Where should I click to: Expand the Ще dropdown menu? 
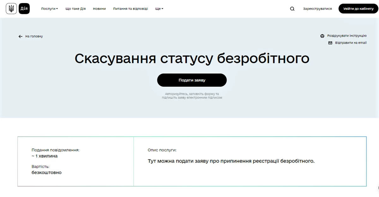tap(159, 9)
